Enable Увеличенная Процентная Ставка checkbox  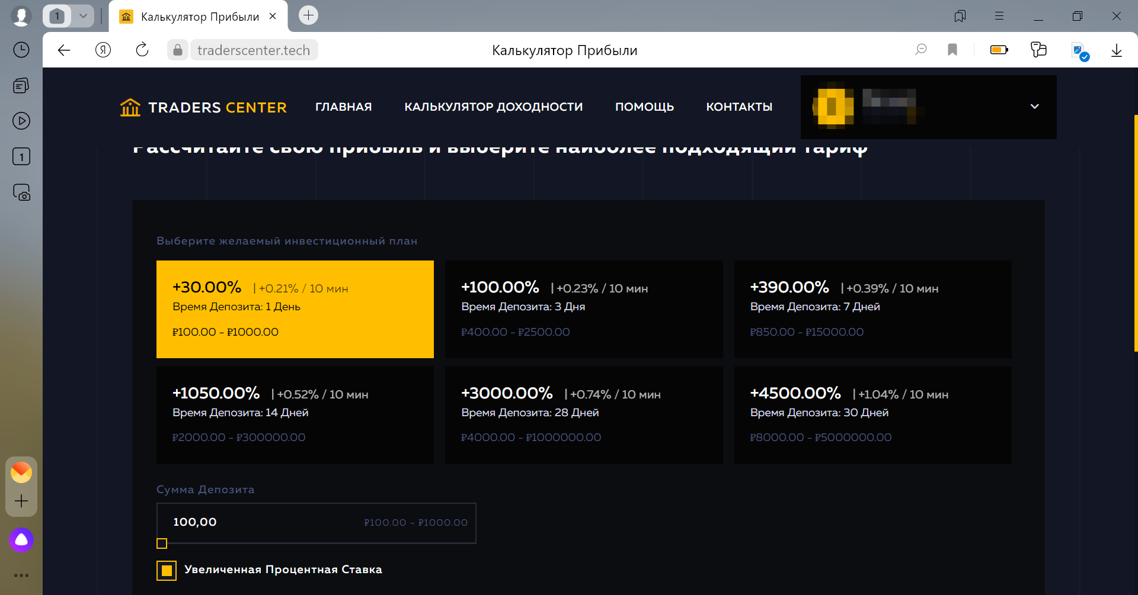point(167,570)
